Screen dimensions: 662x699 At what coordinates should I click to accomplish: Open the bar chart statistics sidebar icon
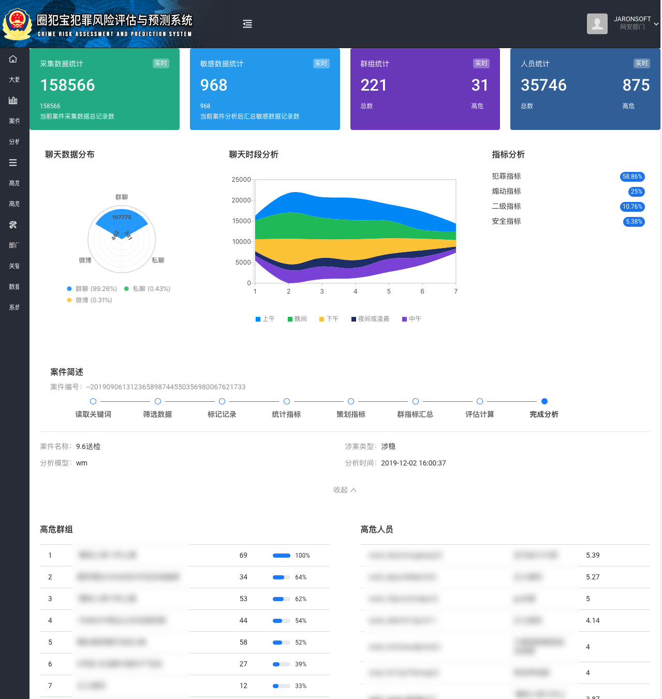13,100
